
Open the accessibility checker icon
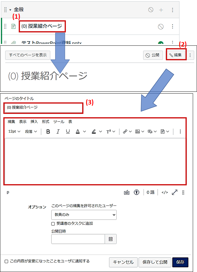(137, 192)
